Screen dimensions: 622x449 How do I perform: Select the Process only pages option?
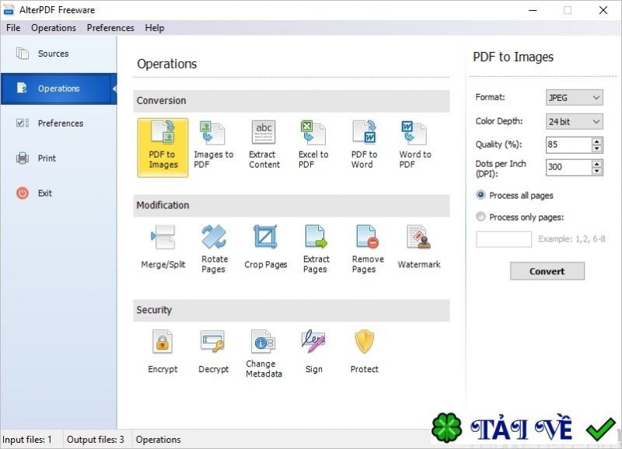point(519,218)
